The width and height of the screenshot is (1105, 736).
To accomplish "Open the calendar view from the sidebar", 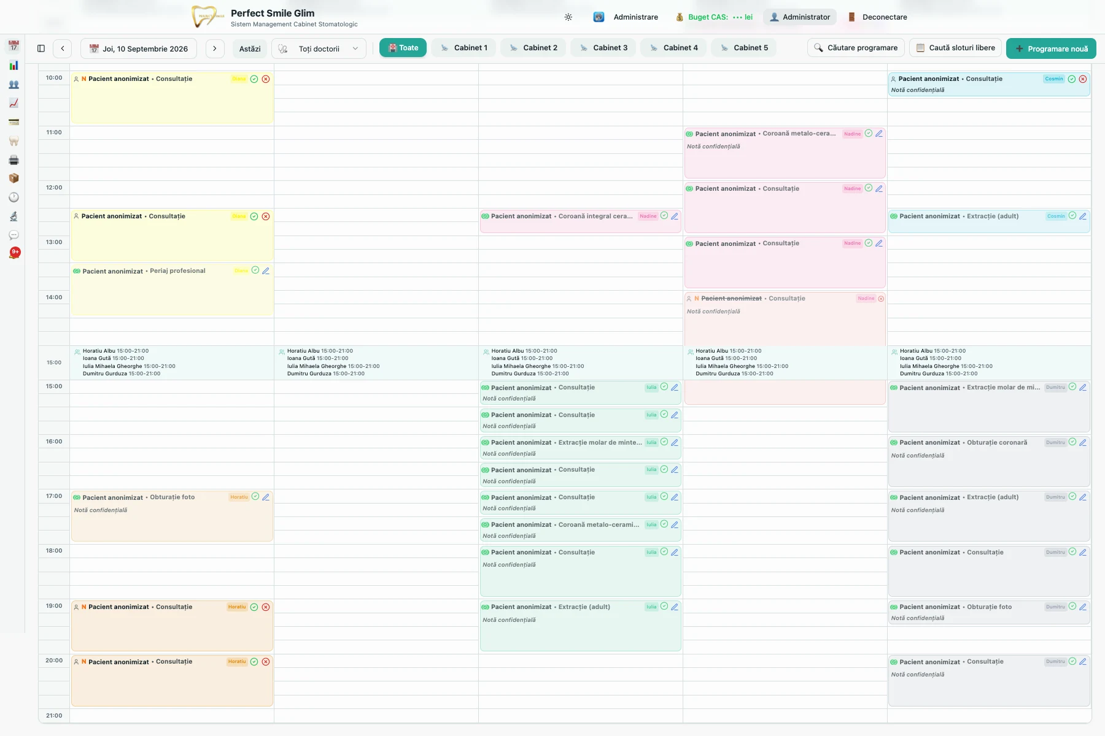I will tap(14, 47).
